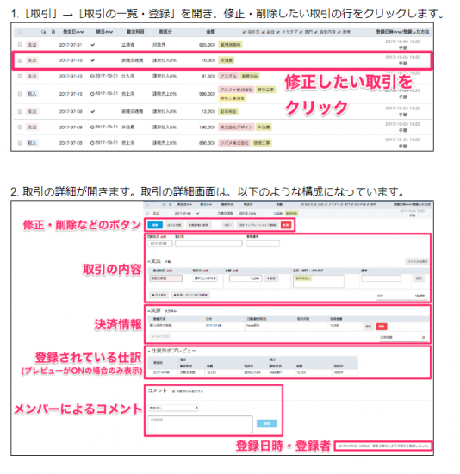Open the dropdown in the comment section
The image size is (460, 474).
173,408
